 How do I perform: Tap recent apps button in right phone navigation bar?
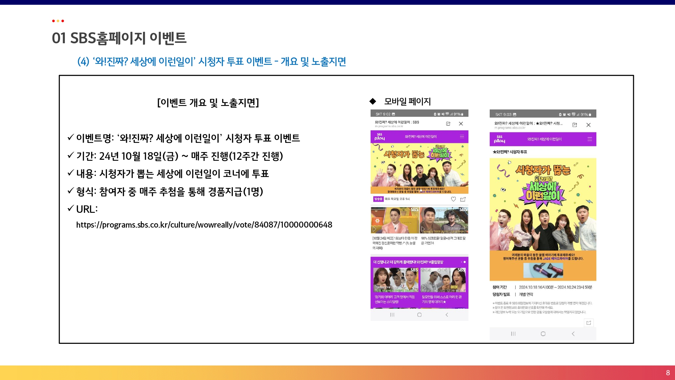[x=513, y=334]
